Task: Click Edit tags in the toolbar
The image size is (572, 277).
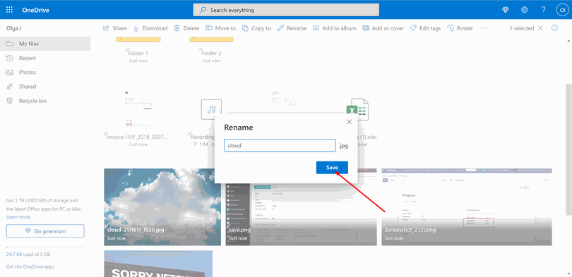Action: (425, 28)
